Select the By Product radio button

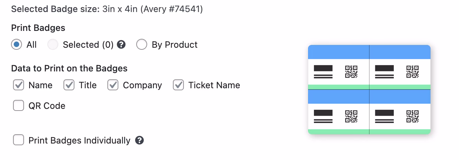[x=142, y=45]
